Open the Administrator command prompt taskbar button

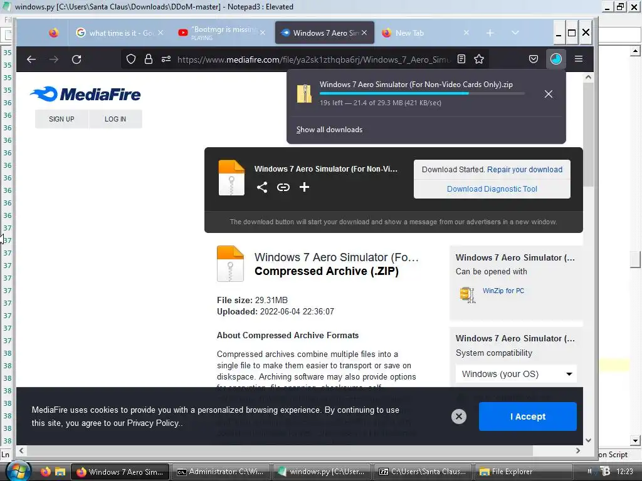click(x=220, y=472)
